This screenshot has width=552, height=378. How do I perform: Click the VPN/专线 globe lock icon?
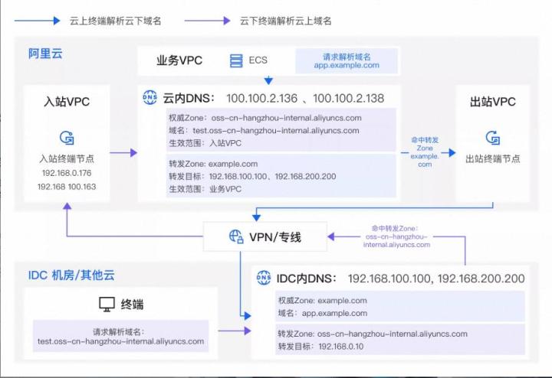point(236,236)
